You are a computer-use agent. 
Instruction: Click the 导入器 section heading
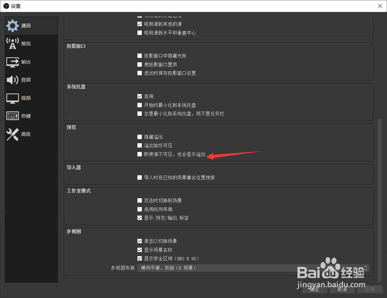[74, 168]
